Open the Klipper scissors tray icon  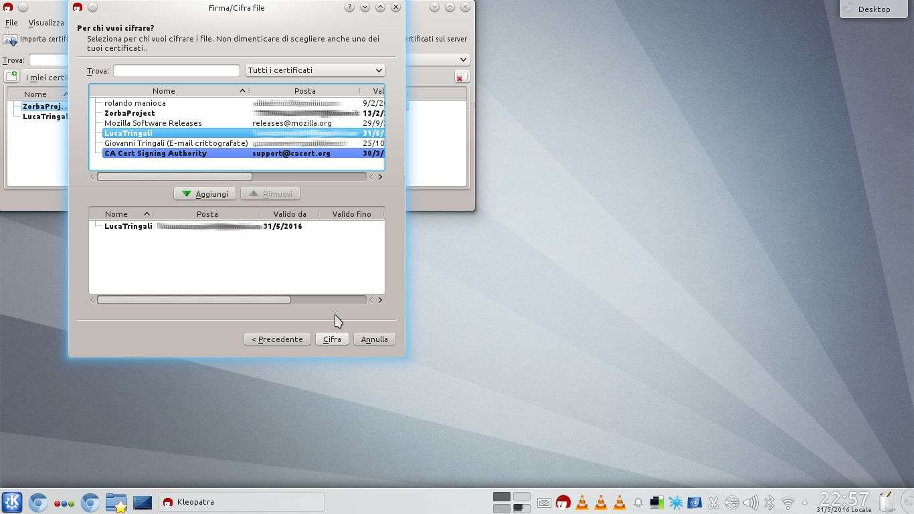click(713, 502)
